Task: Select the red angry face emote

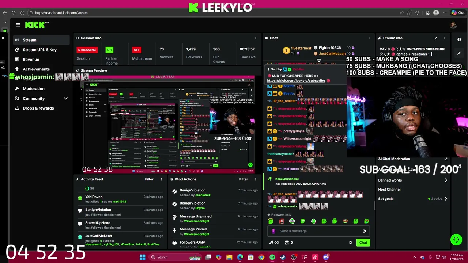Action: [x=282, y=221]
